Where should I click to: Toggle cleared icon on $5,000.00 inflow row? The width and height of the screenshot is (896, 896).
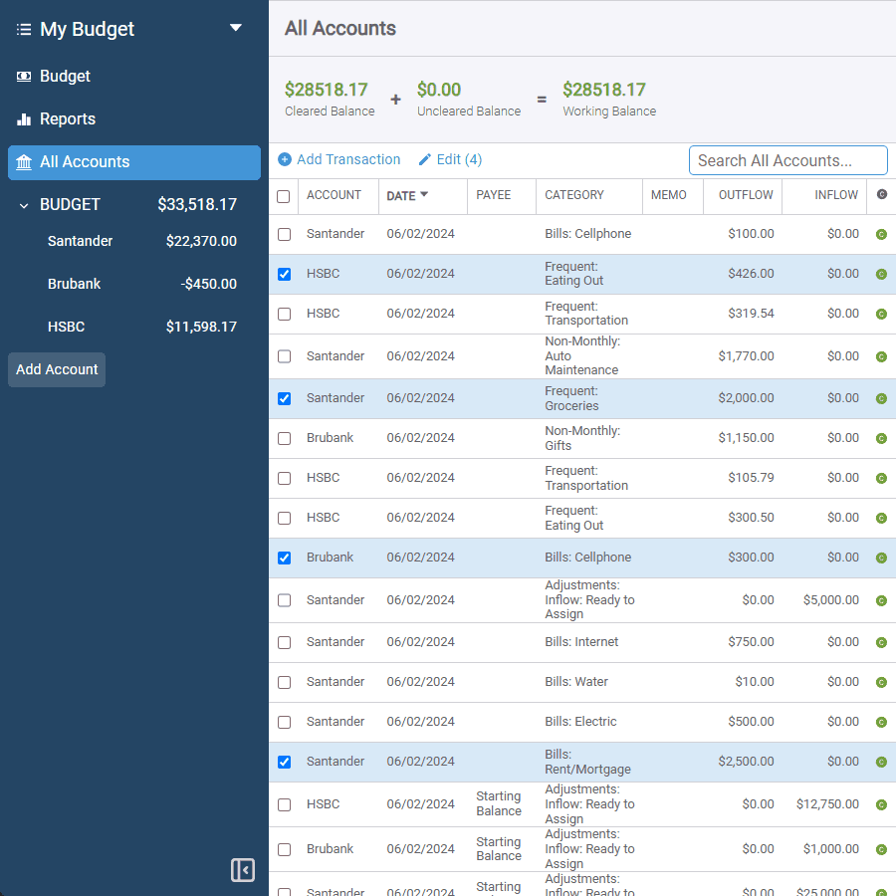click(881, 600)
